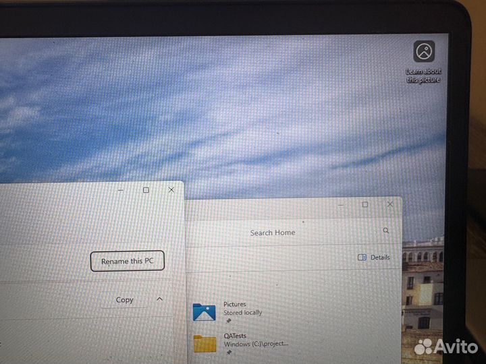The width and height of the screenshot is (486, 364).
Task: Close the File Explorer window
Action: coord(390,204)
